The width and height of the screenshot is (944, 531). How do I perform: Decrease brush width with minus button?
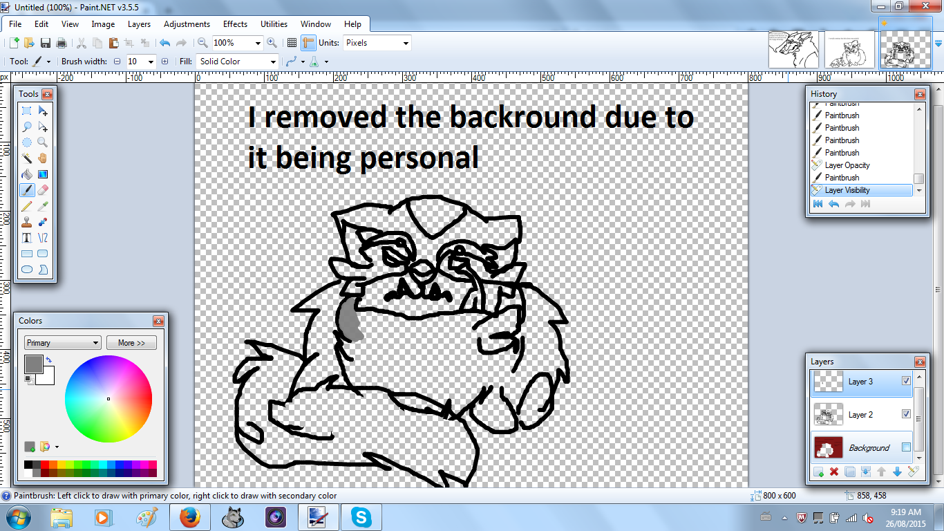point(117,62)
